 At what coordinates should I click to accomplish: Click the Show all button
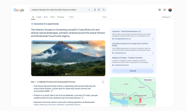point(133,71)
